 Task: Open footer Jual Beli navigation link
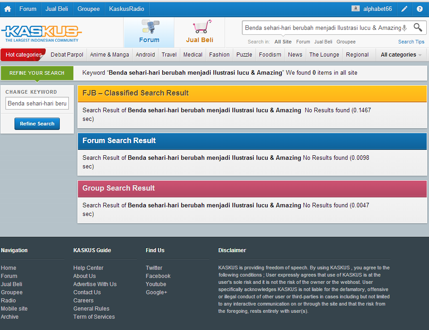11,284
